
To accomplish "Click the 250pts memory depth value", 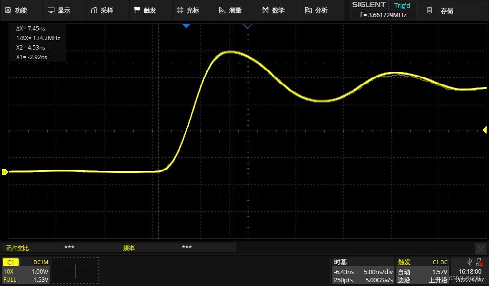I will click(x=343, y=280).
